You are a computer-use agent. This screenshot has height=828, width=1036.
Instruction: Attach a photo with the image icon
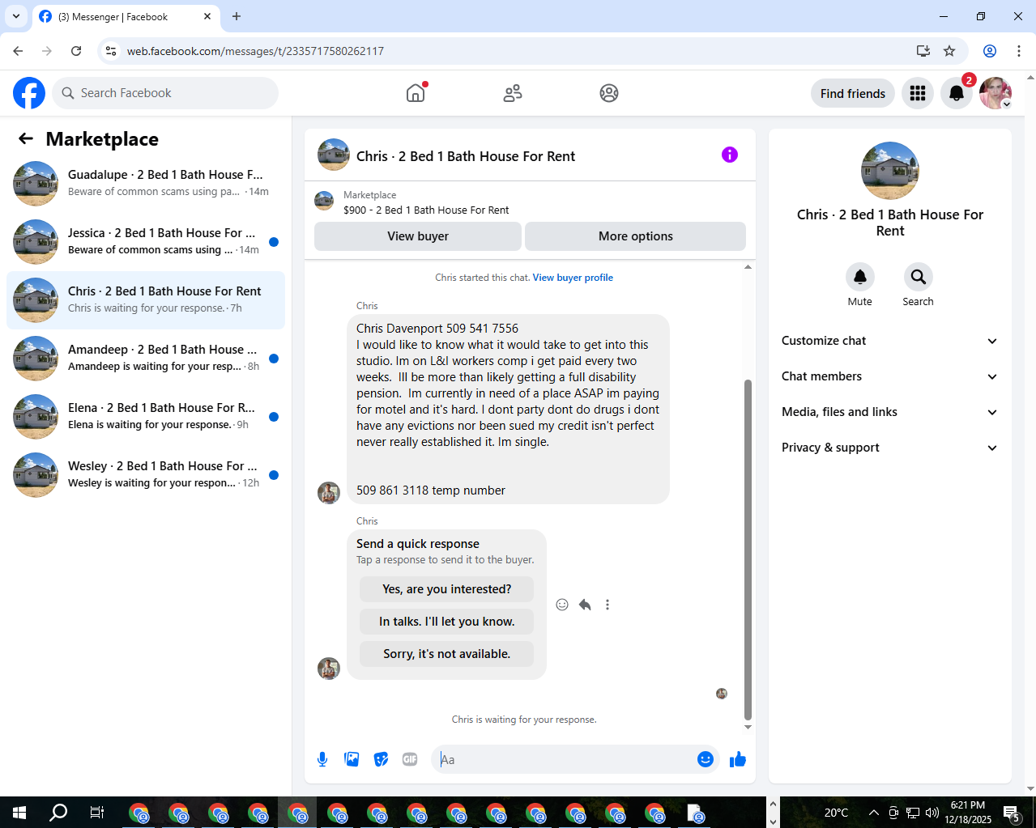(352, 759)
